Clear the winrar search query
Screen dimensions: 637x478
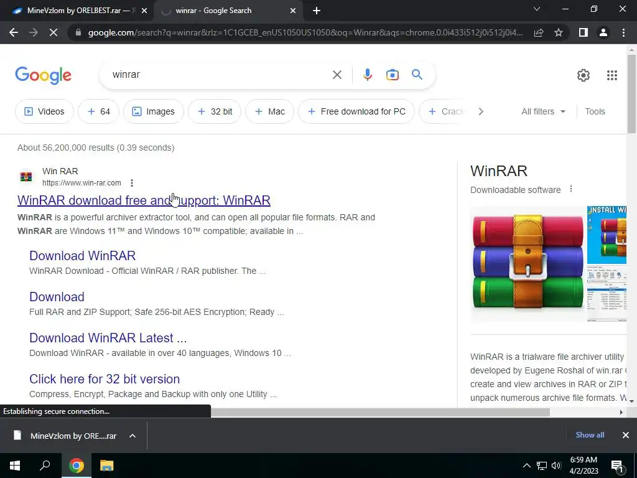tap(337, 75)
